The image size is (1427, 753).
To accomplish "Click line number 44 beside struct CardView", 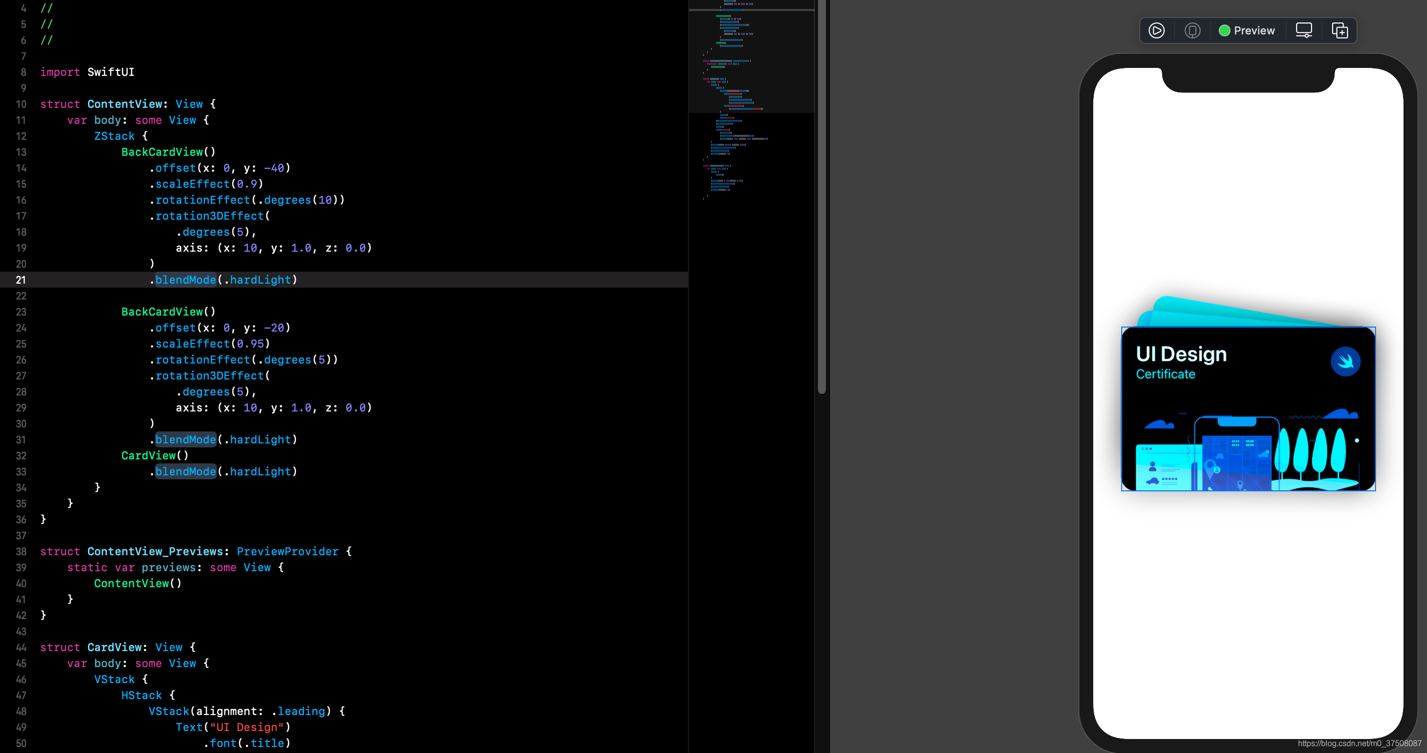I will 20,647.
